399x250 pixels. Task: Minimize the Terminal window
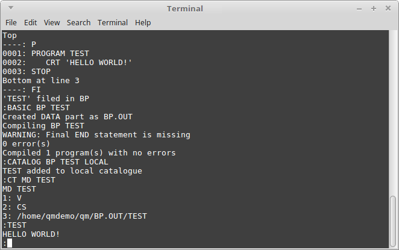pyautogui.click(x=359, y=9)
